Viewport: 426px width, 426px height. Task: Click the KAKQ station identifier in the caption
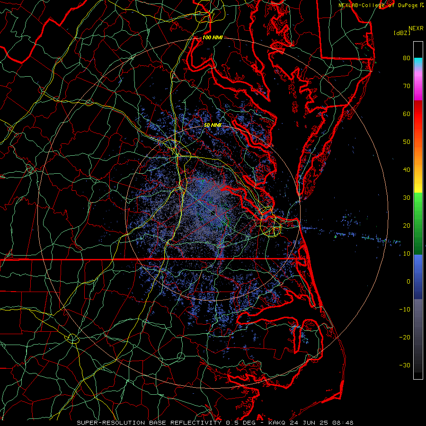[277, 423]
